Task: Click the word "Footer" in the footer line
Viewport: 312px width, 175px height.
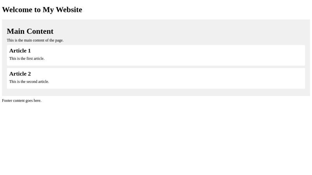Action: pos(7,101)
